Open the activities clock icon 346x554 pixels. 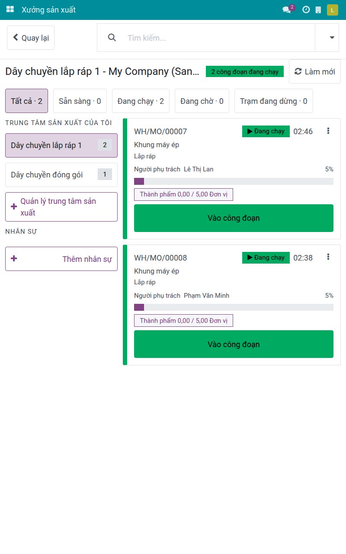pyautogui.click(x=306, y=10)
